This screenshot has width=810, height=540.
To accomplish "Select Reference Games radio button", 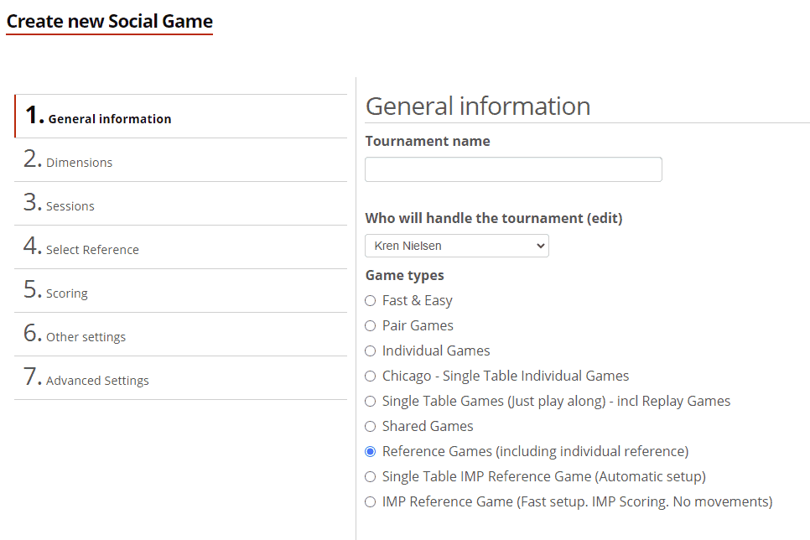I will (x=371, y=452).
